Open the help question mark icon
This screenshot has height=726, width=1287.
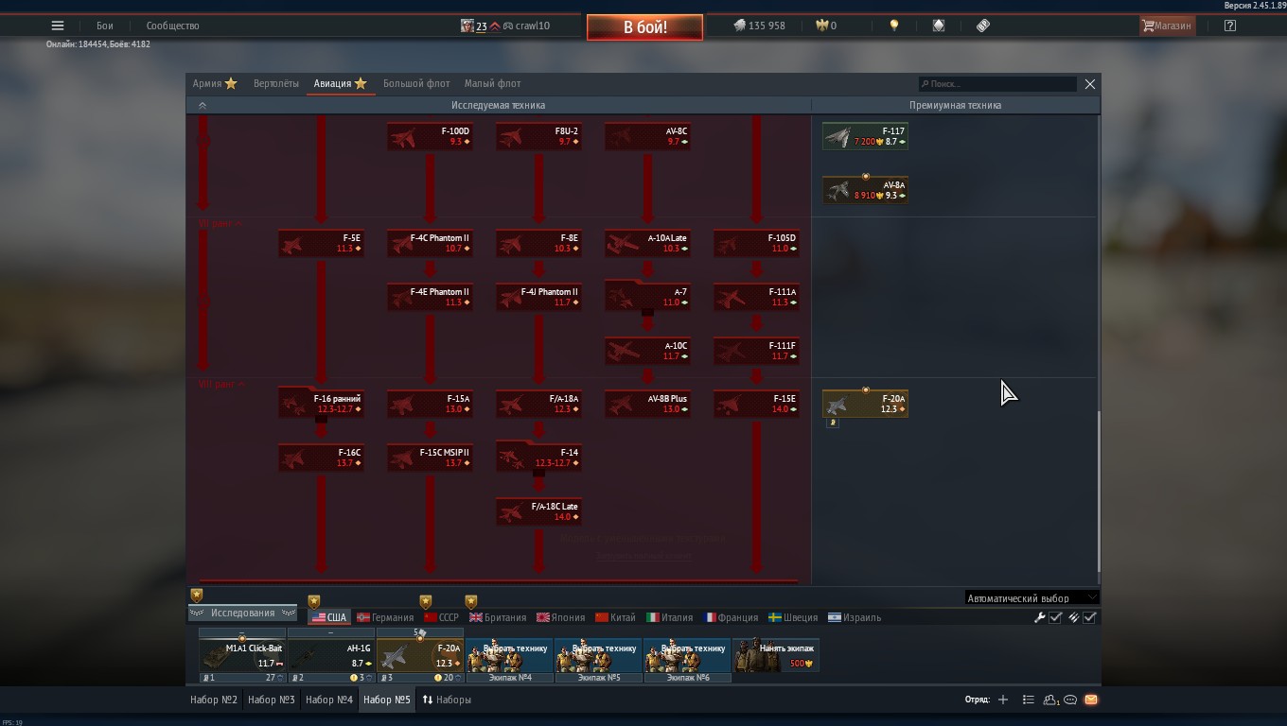click(x=1229, y=26)
